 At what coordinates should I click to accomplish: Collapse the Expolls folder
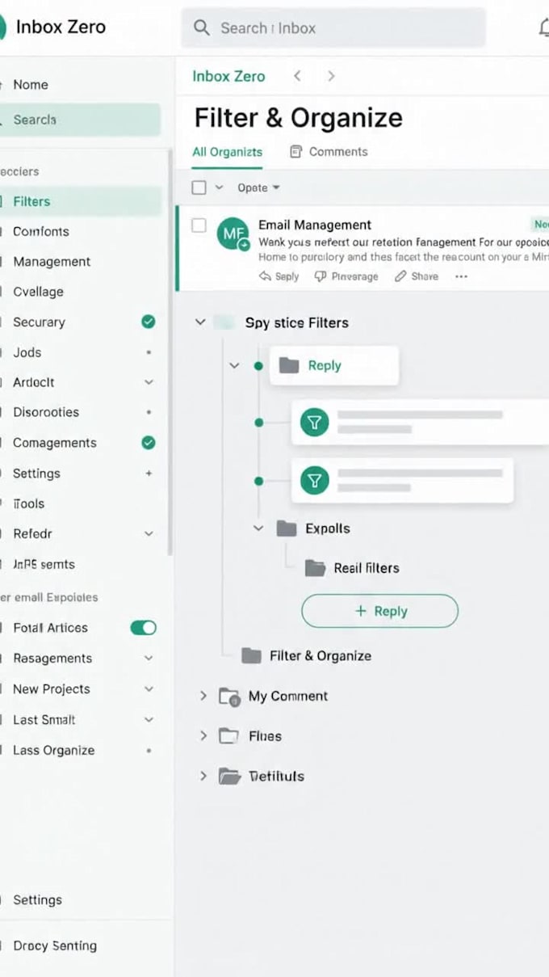[258, 529]
